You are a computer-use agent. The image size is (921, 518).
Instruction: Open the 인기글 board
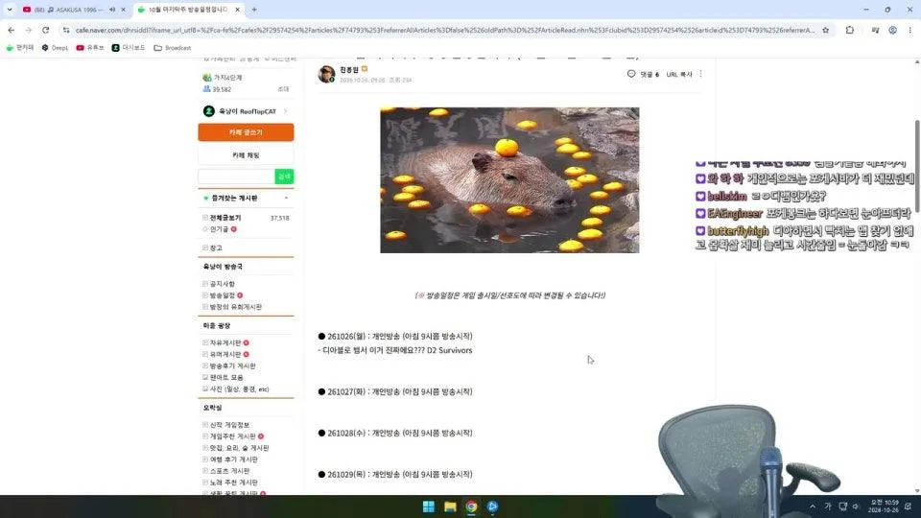(x=219, y=229)
